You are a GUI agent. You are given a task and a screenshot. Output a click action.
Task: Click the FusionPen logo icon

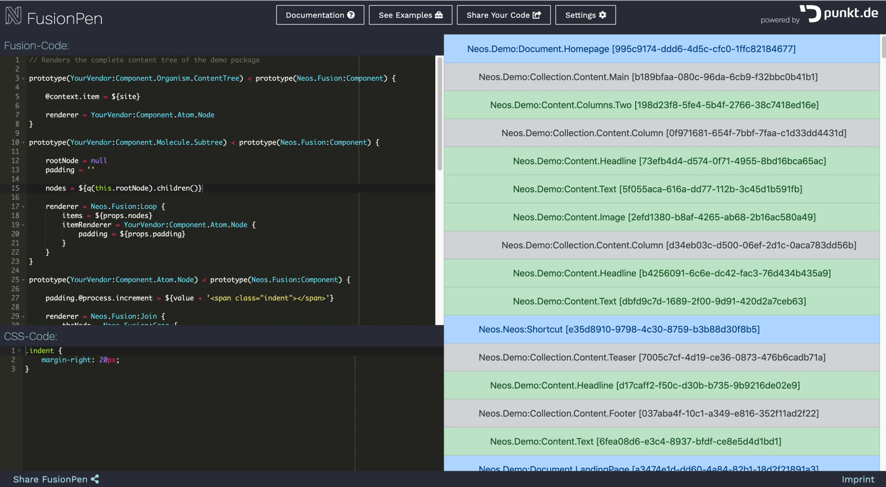(13, 15)
